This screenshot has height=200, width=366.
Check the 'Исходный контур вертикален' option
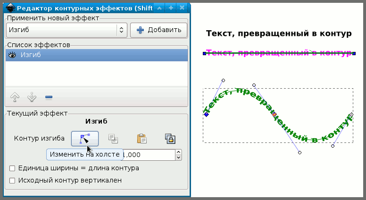coord(12,180)
